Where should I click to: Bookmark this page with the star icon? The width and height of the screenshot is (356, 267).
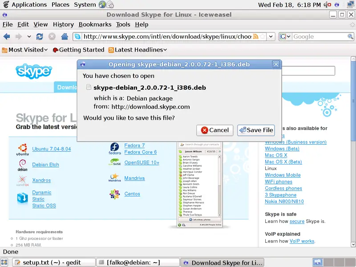tap(263, 36)
